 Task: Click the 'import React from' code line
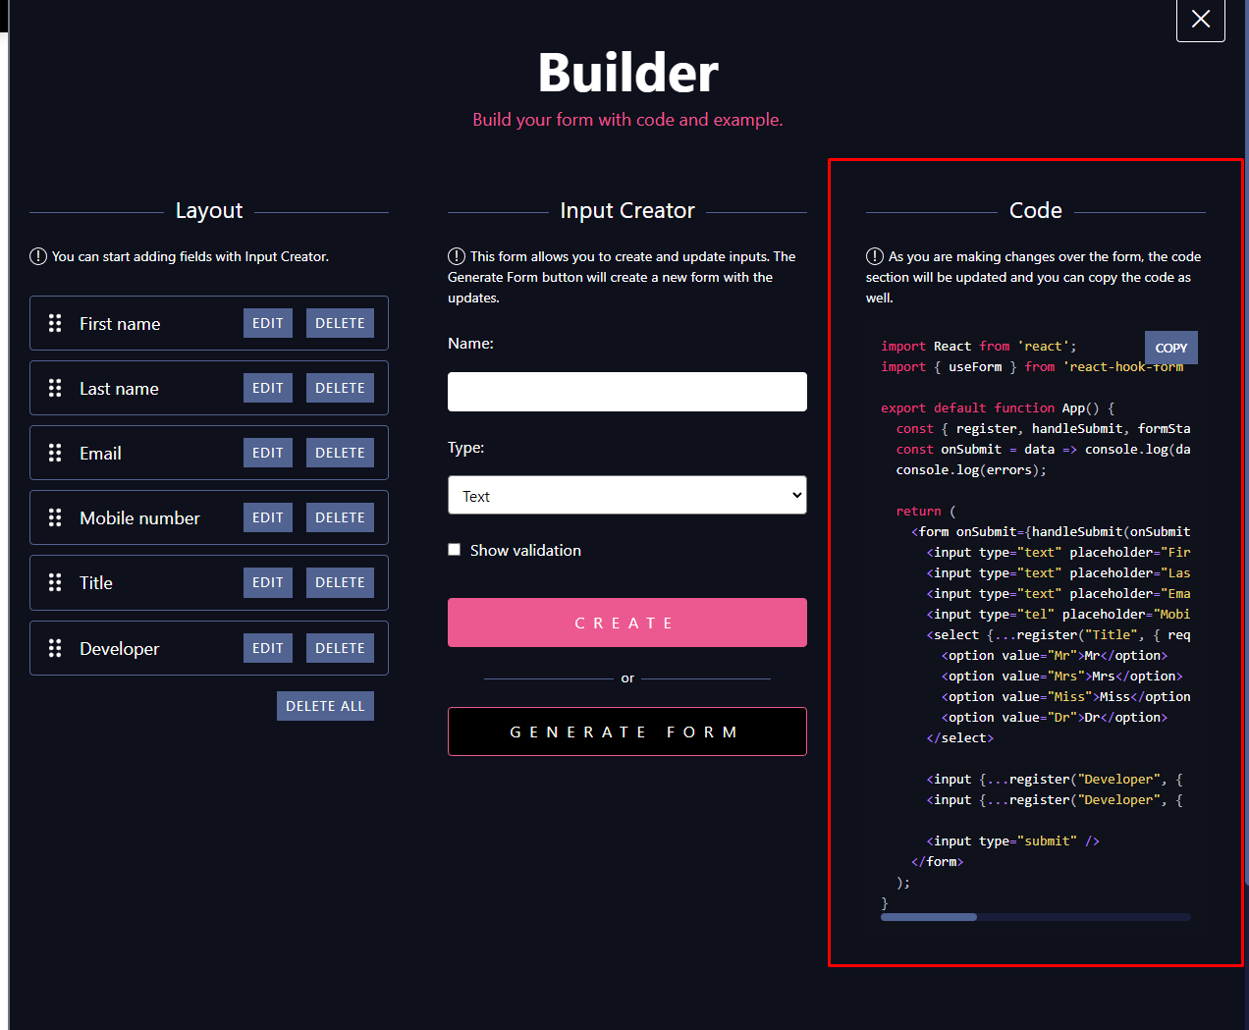click(x=979, y=346)
